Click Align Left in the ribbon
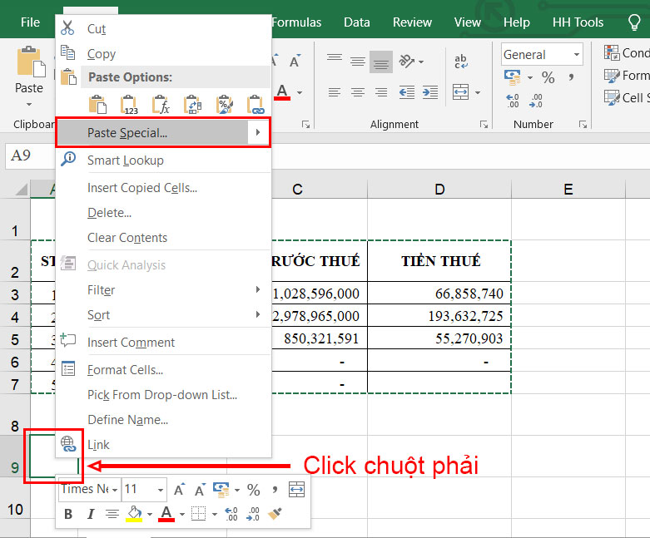 (334, 92)
